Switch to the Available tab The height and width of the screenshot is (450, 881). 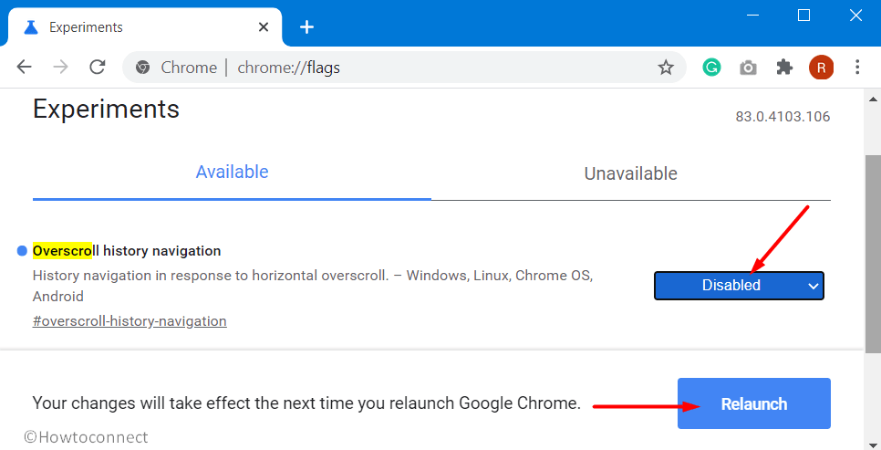pyautogui.click(x=232, y=173)
